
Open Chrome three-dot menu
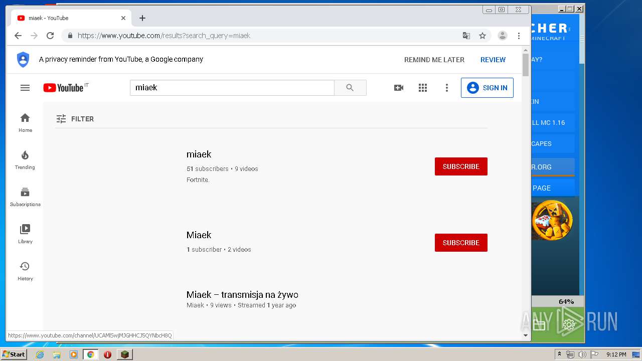(x=519, y=36)
